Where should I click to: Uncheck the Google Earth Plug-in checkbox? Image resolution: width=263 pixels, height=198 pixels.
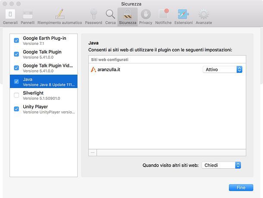coord(16,41)
